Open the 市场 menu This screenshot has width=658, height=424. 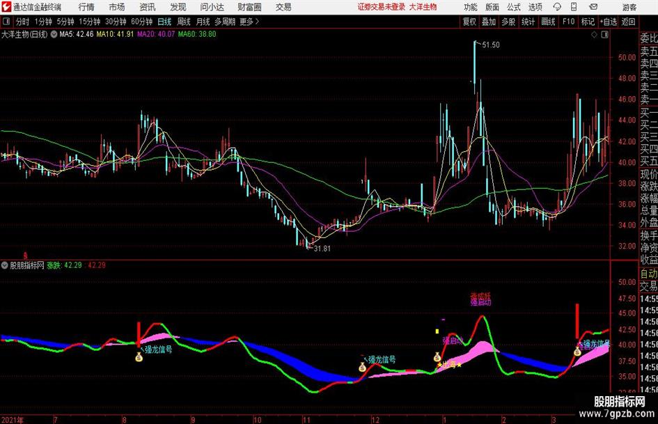(117, 7)
